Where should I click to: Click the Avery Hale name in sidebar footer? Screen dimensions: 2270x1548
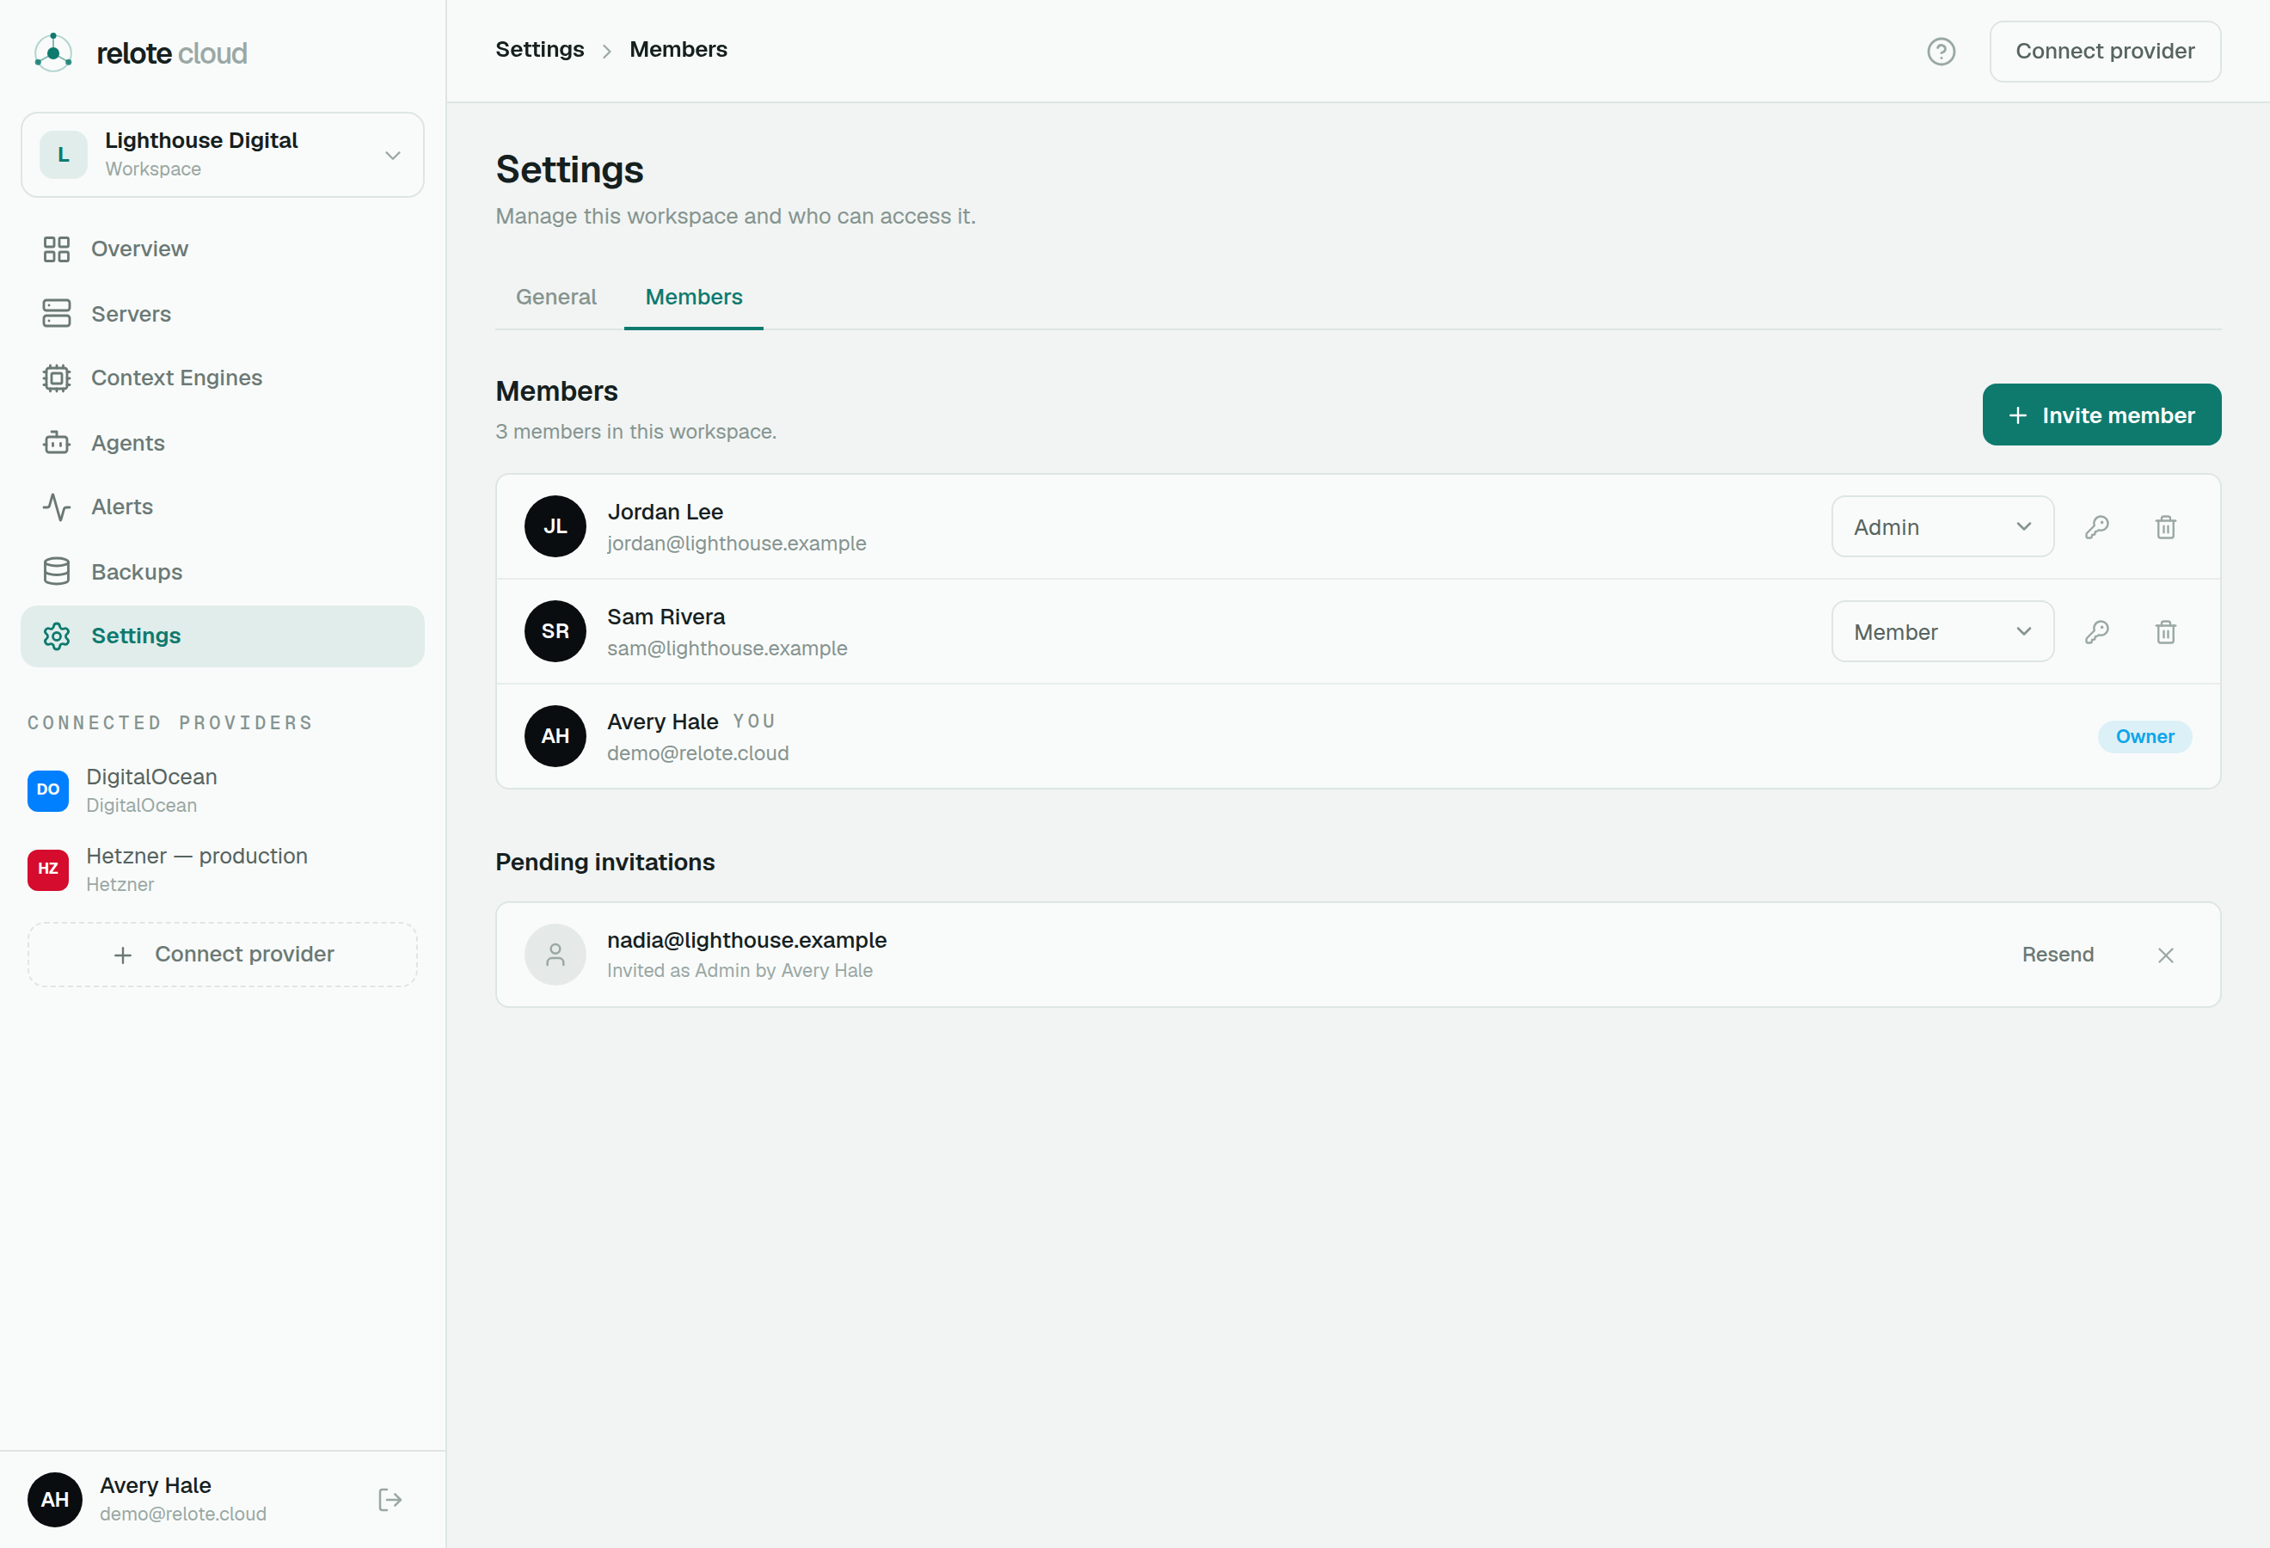pyautogui.click(x=156, y=1485)
